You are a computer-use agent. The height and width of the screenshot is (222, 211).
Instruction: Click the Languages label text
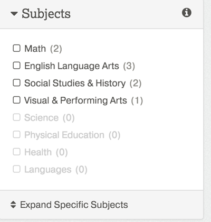click(48, 170)
